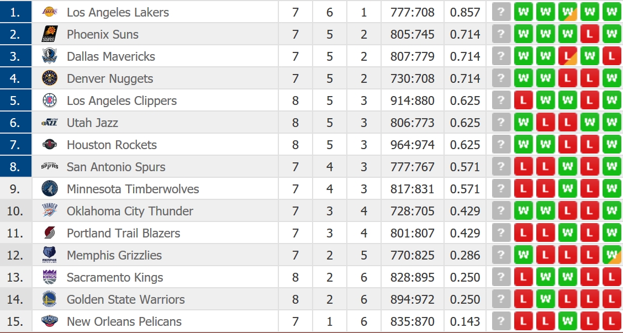Click the Golden State Warriors logo
This screenshot has width=623, height=333.
[49, 299]
